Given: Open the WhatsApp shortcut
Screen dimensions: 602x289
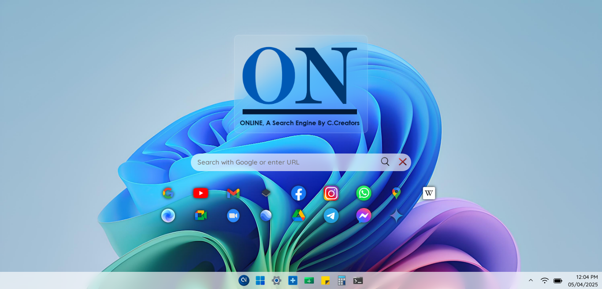Looking at the screenshot, I should (364, 193).
